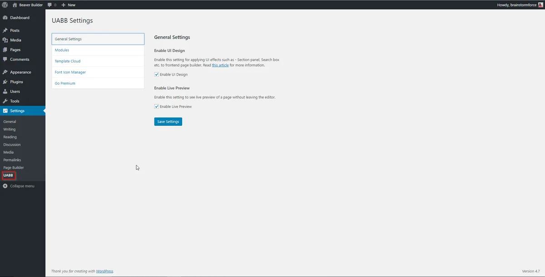Click the Settings sliders icon
This screenshot has width=545, height=277.
[5, 111]
